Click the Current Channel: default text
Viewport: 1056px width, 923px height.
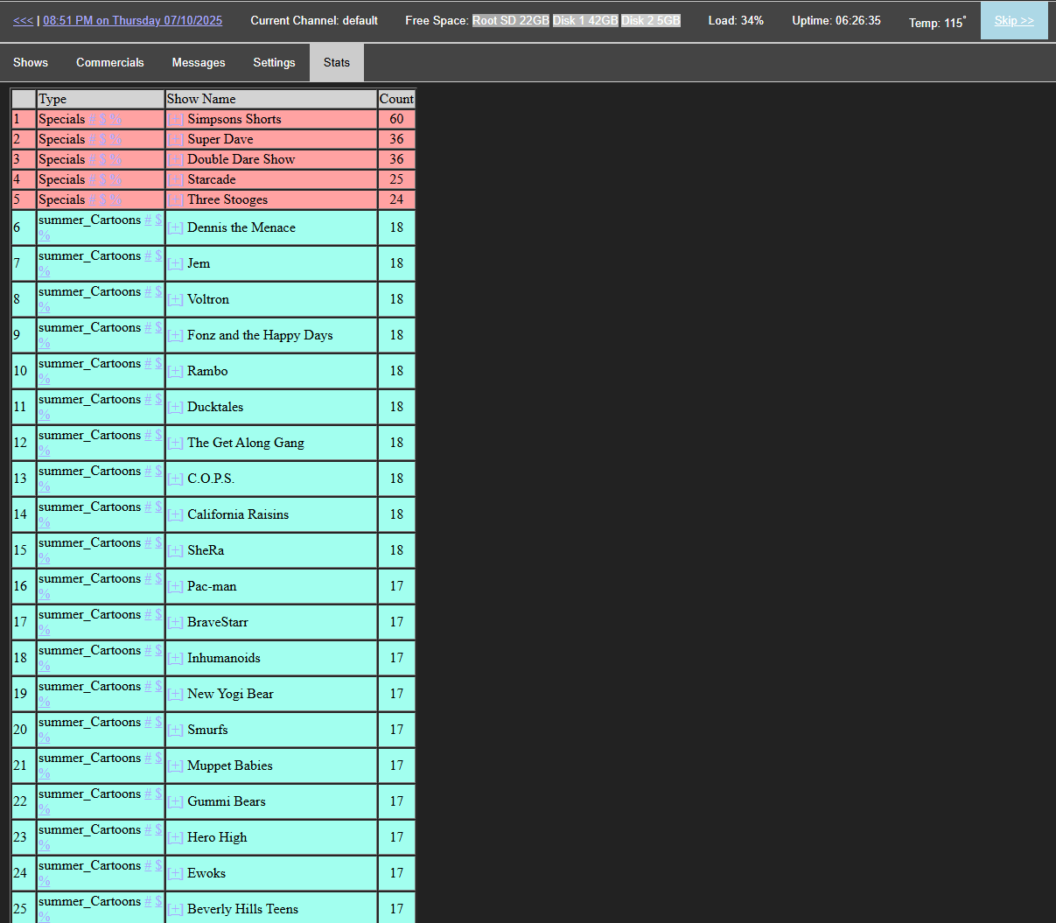pyautogui.click(x=314, y=20)
